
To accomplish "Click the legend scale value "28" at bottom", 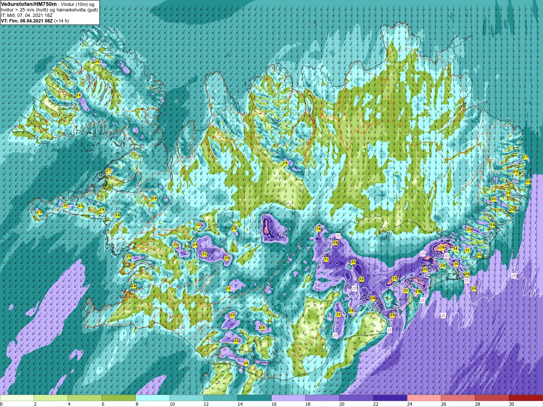I will pos(477,404).
